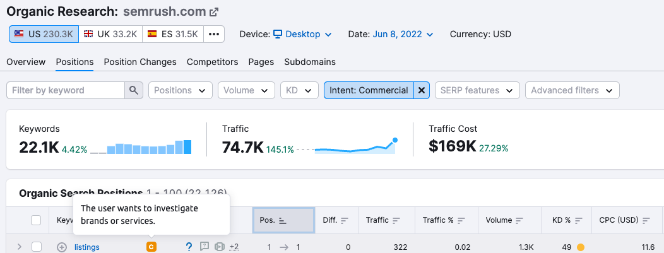Viewport: 664px width, 253px height.
Task: Open the listings keyword link
Action: click(x=87, y=247)
